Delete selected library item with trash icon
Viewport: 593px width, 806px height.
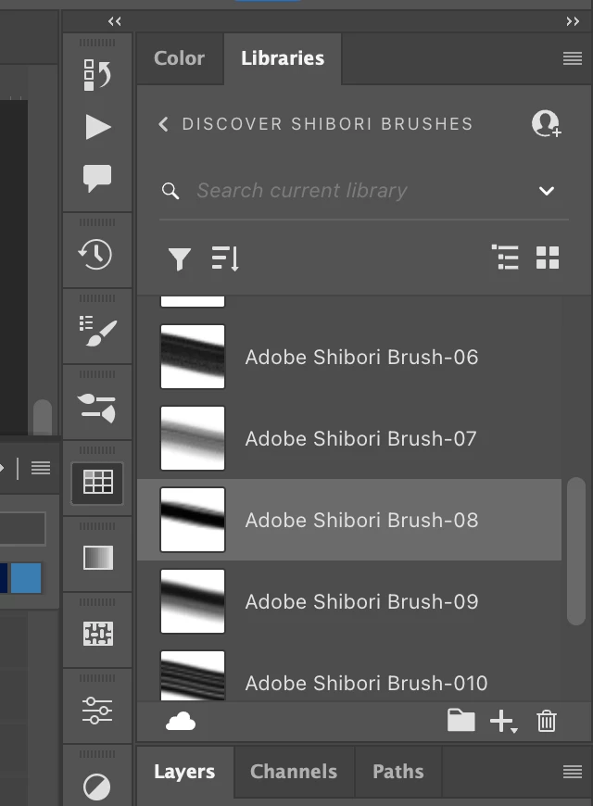coord(546,721)
